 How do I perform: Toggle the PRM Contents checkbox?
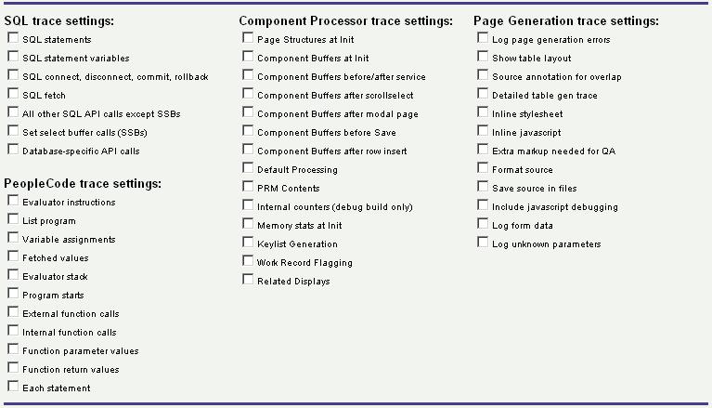(248, 187)
